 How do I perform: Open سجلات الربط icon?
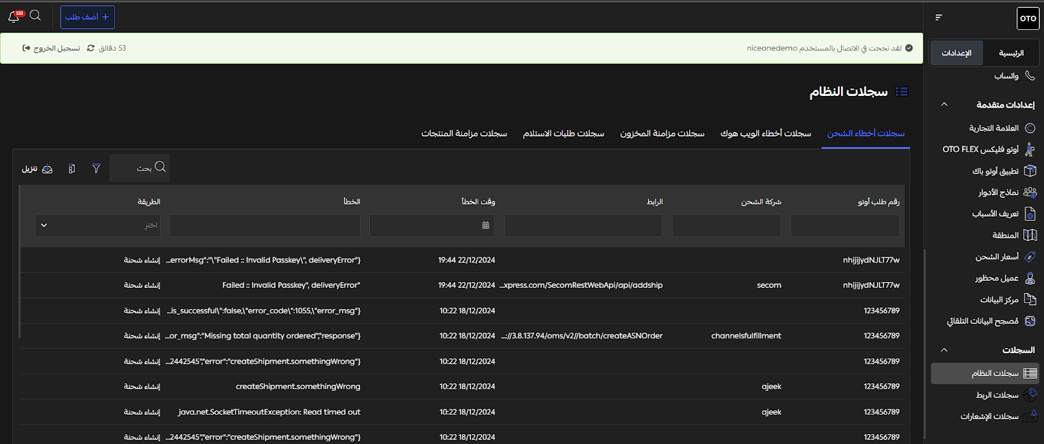click(x=1030, y=394)
